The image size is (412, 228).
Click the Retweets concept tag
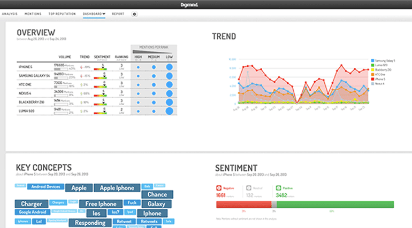(149, 222)
